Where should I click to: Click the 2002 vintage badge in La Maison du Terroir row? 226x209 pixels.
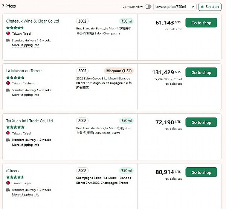tap(82, 71)
